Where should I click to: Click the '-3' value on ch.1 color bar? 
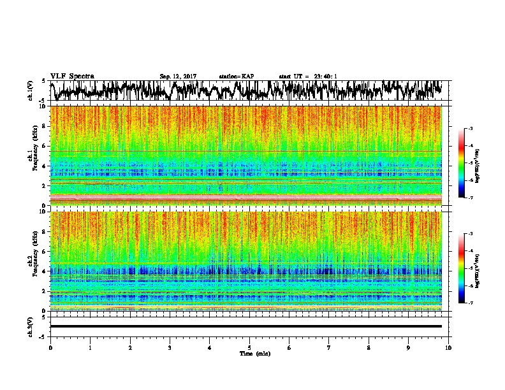[x=471, y=129]
